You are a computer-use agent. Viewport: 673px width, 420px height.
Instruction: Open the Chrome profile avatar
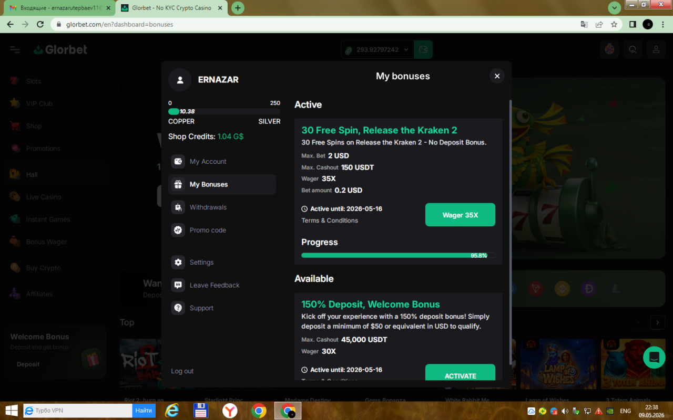(x=648, y=24)
